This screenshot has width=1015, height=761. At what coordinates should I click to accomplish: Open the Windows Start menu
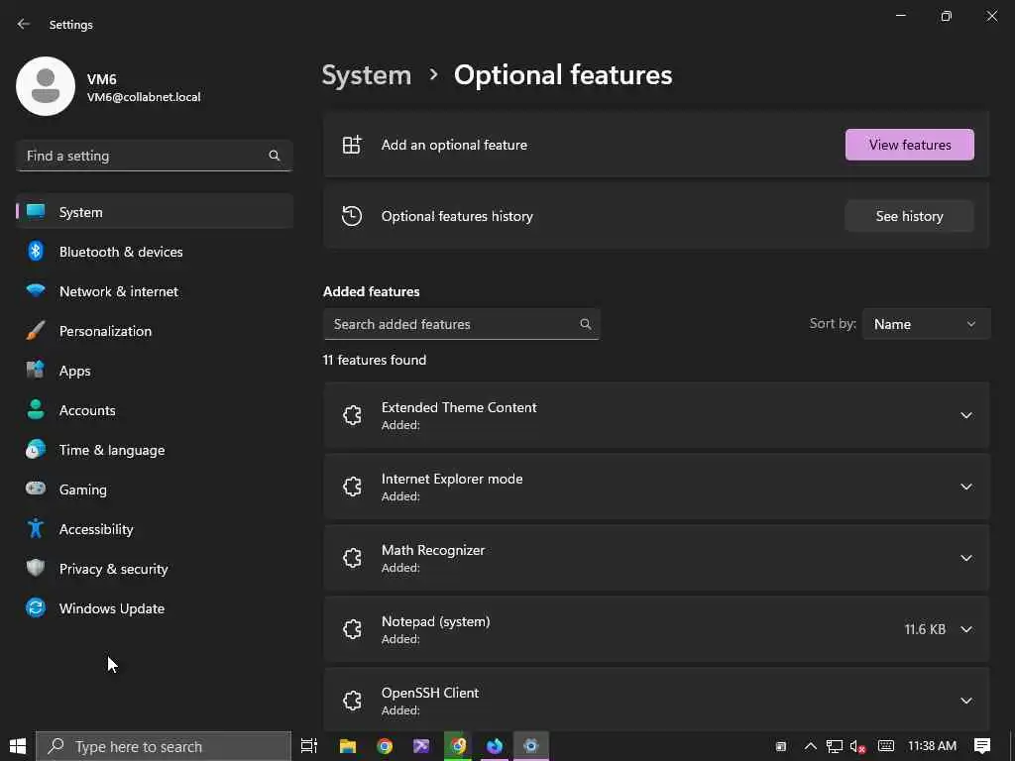tap(18, 746)
